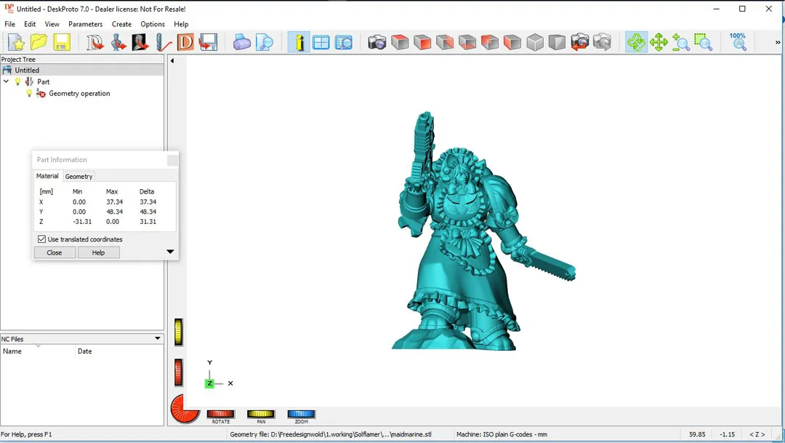
Task: Open the Parameters menu
Action: pos(86,24)
